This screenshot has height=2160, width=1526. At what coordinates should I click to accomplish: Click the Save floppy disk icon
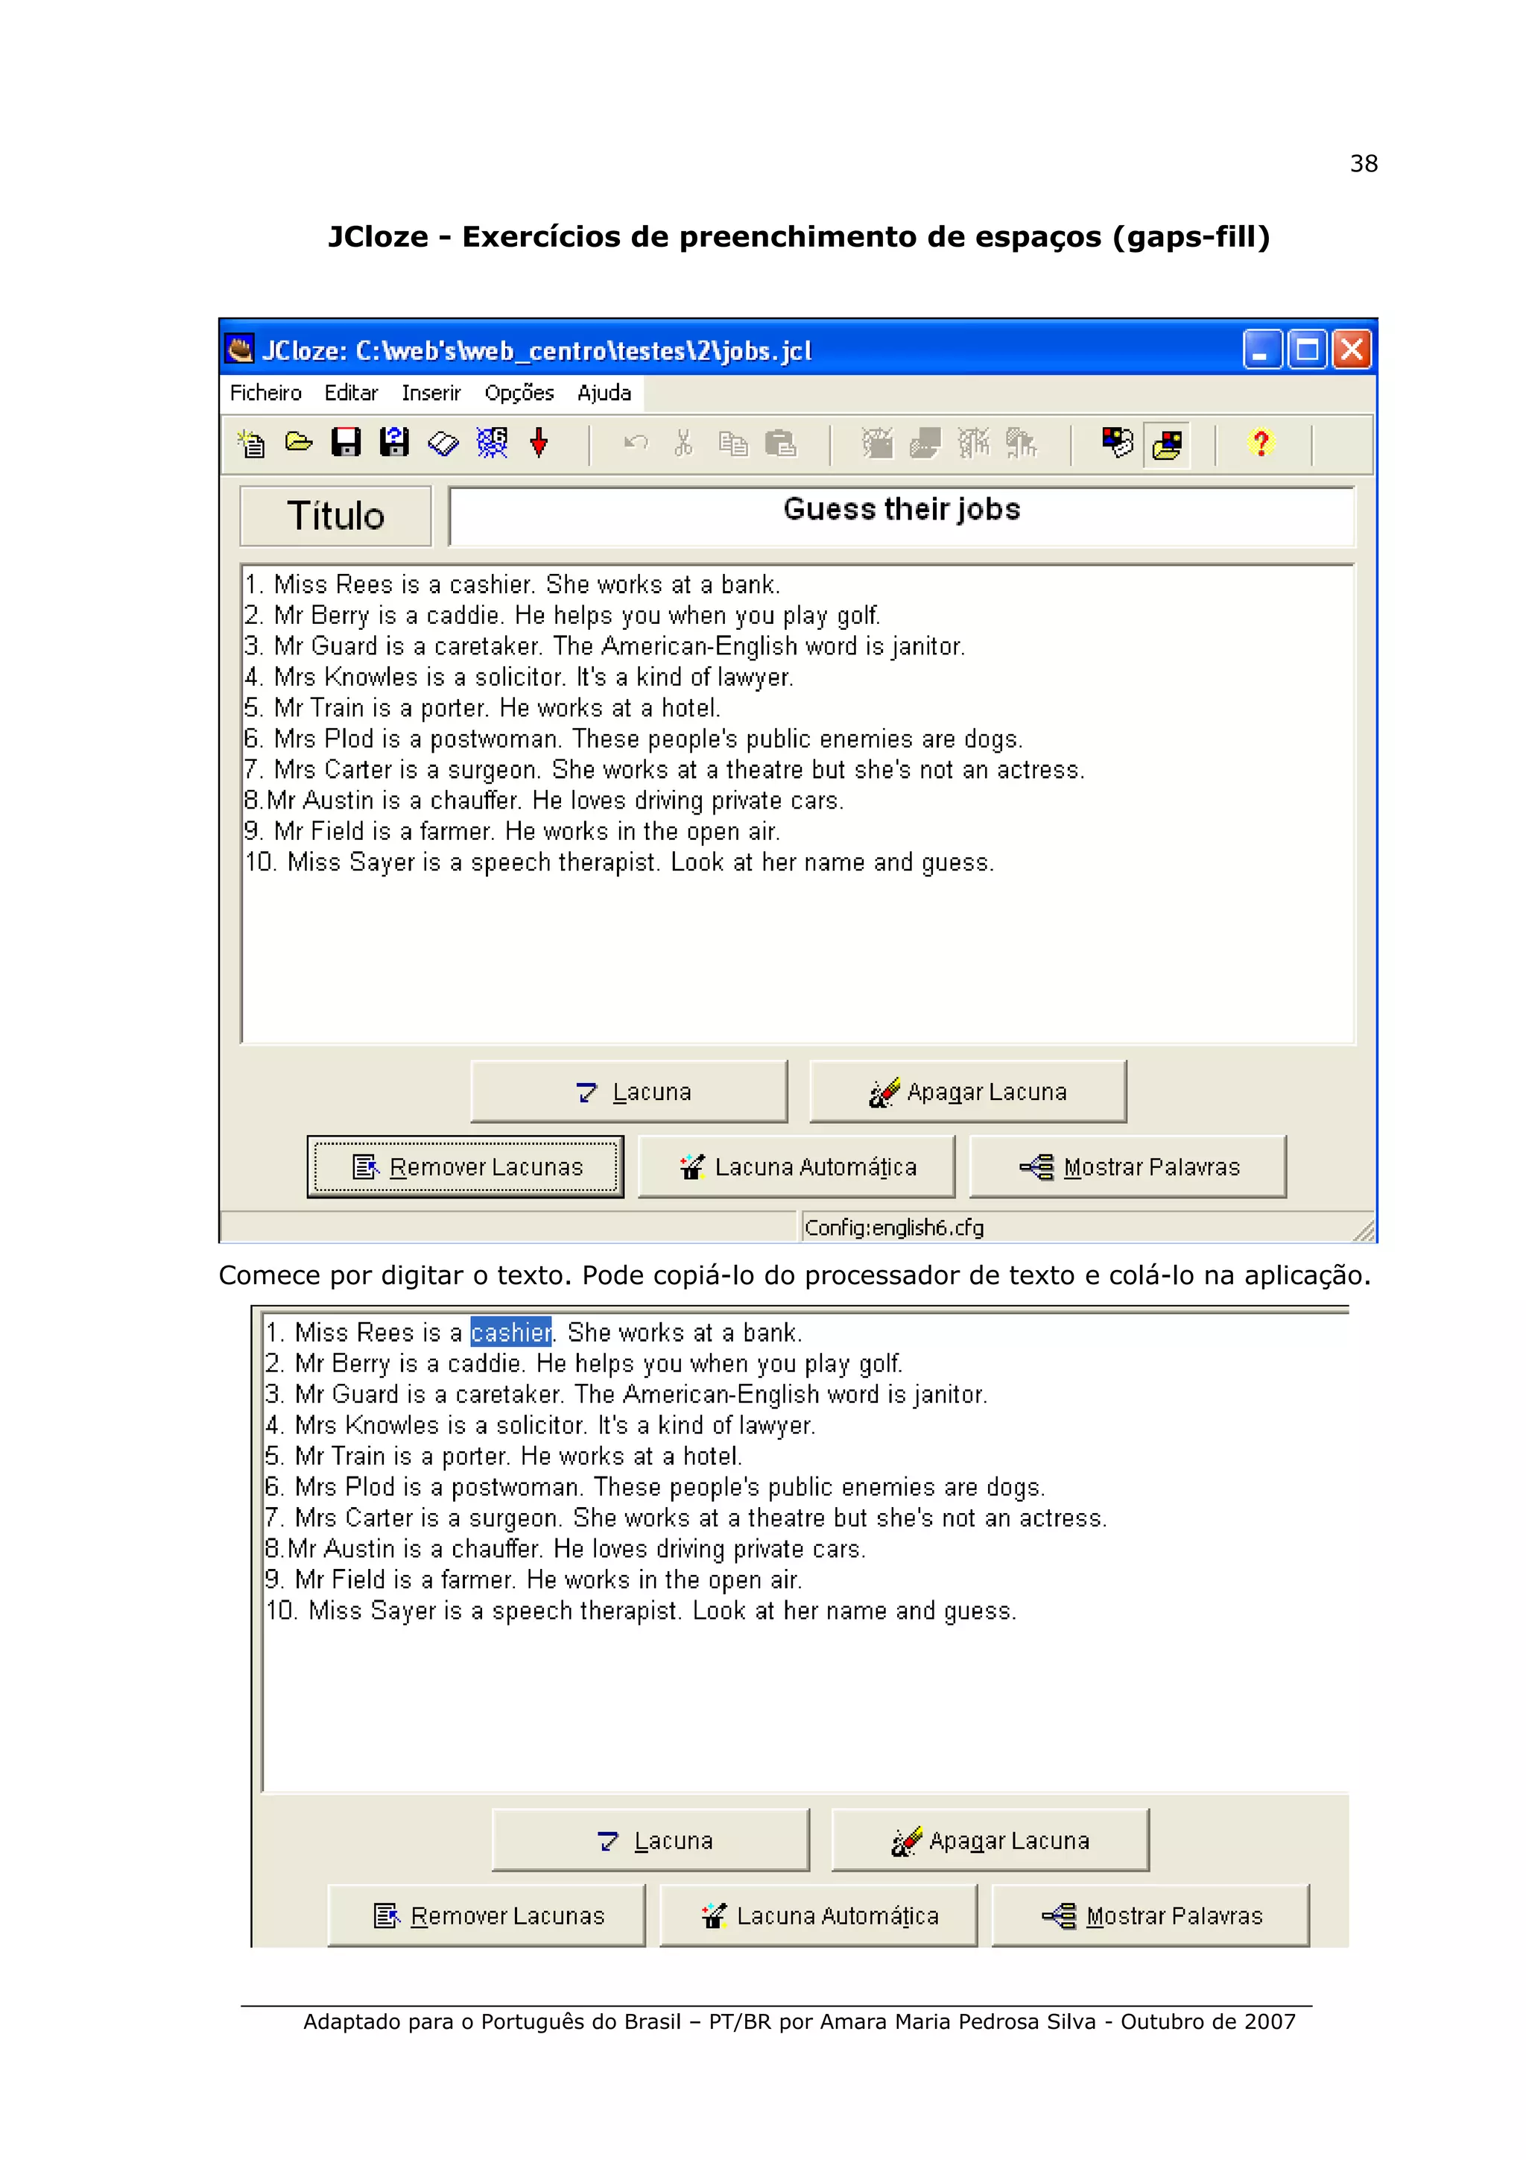(x=346, y=442)
